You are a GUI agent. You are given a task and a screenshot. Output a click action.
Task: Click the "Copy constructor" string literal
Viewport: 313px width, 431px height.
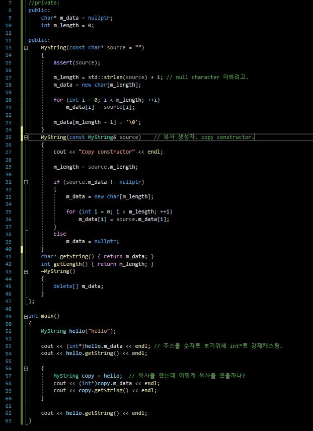point(107,152)
